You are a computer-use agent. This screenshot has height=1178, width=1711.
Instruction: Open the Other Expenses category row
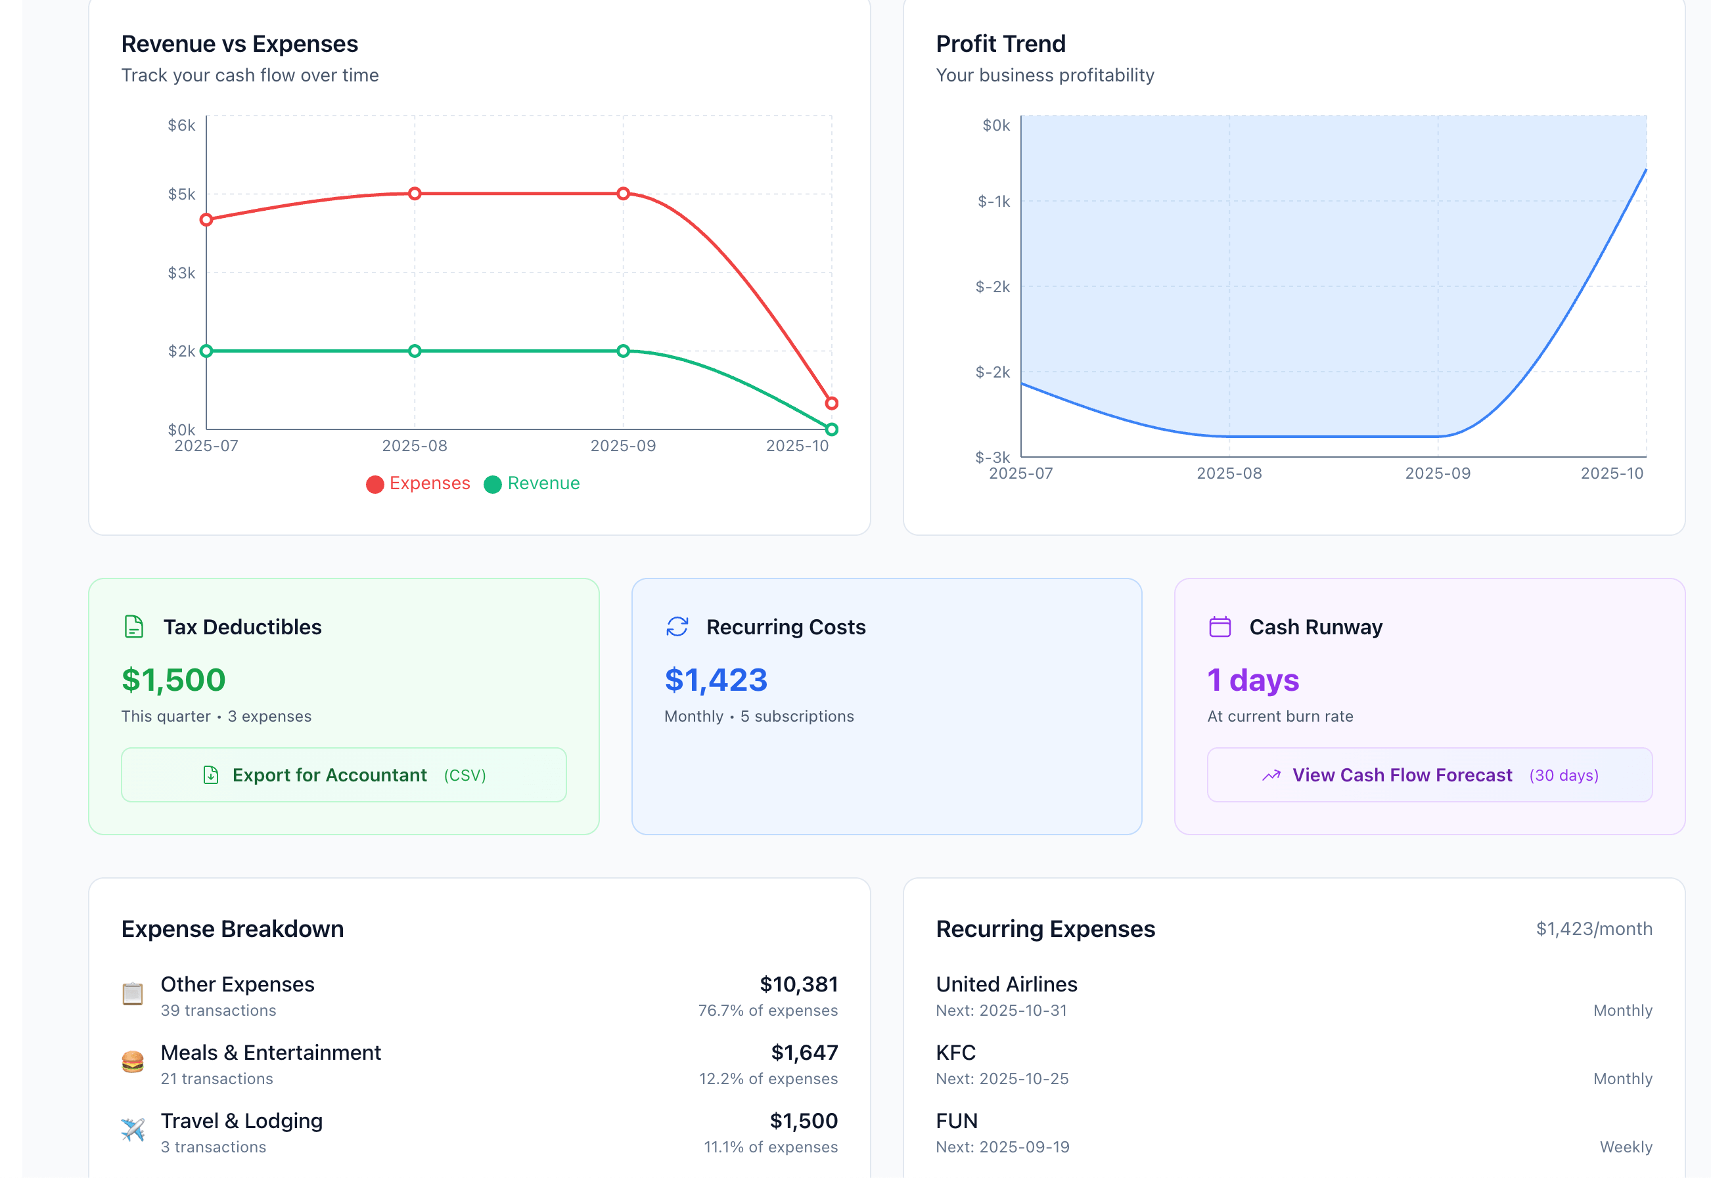pos(238,984)
